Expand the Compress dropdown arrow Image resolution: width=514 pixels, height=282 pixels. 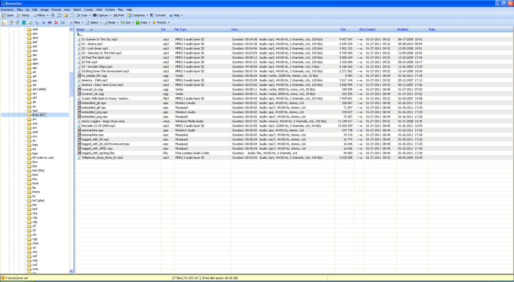tap(147, 15)
